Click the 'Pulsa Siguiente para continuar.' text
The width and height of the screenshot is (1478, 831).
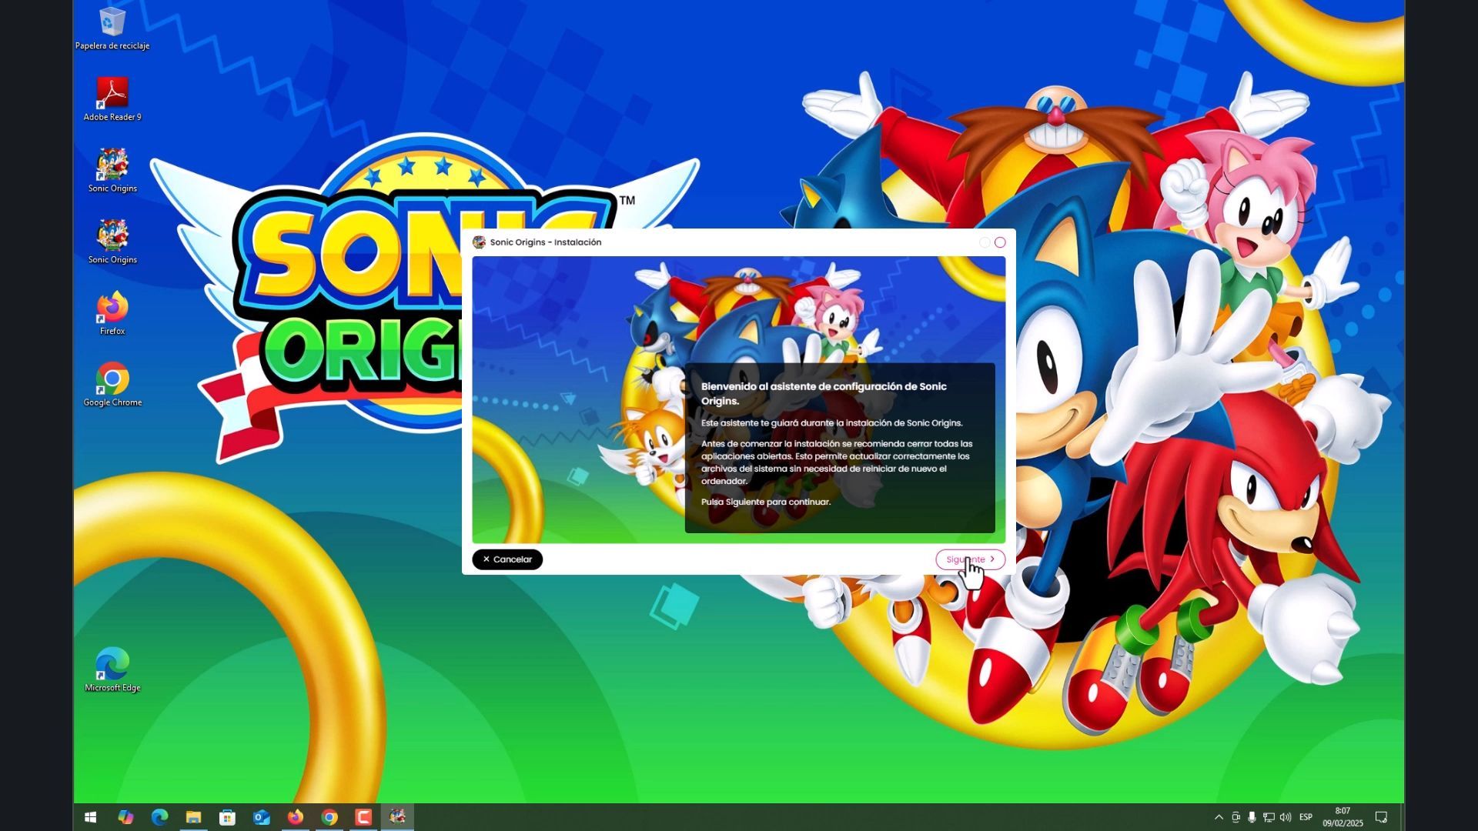coord(766,502)
